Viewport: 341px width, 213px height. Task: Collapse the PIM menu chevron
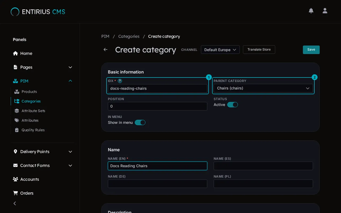[x=70, y=81]
